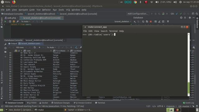This screenshot has width=199, height=112.
Task: Click Git update project arrow
Action: click(177, 14)
